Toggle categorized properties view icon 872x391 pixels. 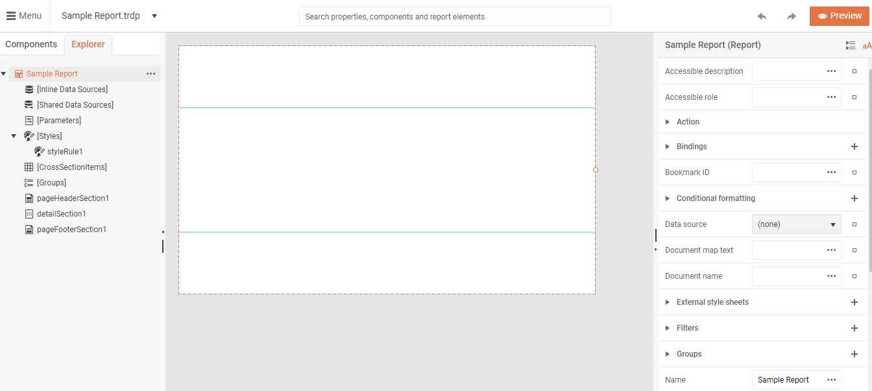(x=851, y=45)
